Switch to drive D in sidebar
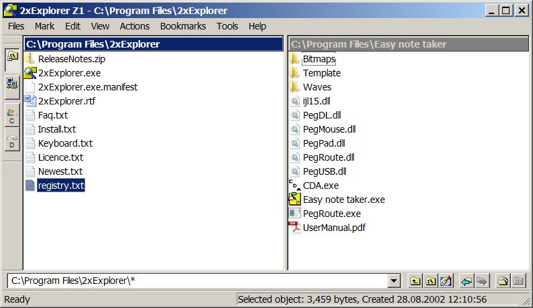The width and height of the screenshot is (533, 308). [12, 139]
